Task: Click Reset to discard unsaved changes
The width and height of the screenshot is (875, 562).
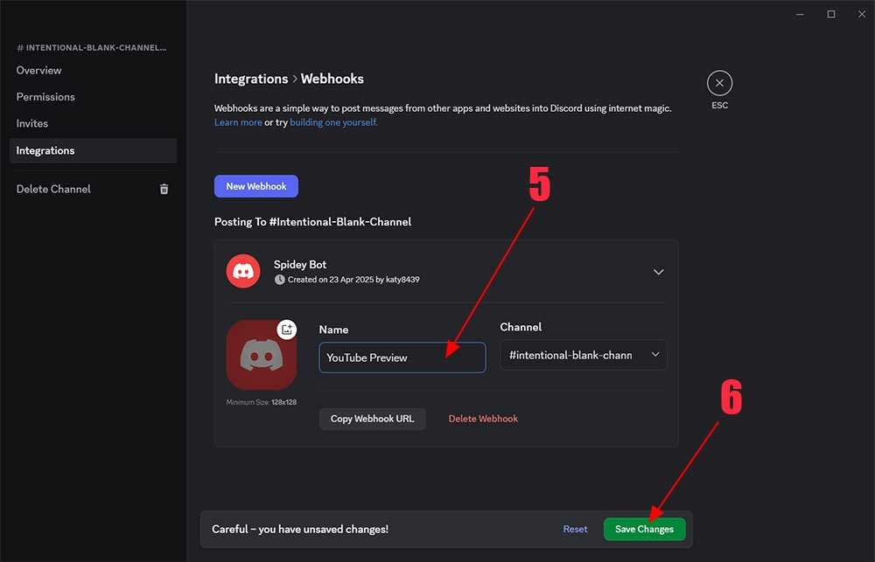Action: (x=575, y=529)
